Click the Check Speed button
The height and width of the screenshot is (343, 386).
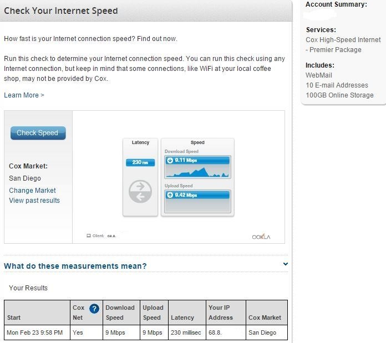click(38, 133)
